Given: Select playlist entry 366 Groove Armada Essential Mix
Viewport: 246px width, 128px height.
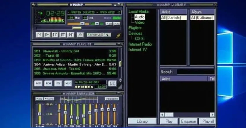Looking at the screenshot, I should click(75, 73).
